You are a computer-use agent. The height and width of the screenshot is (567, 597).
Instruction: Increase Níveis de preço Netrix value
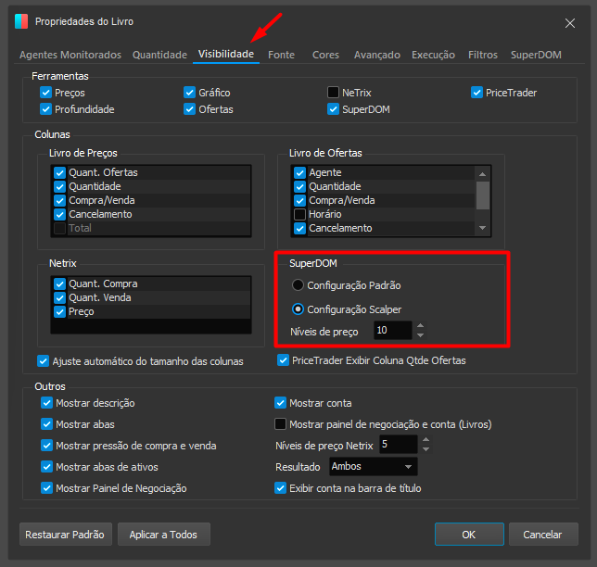pos(426,440)
